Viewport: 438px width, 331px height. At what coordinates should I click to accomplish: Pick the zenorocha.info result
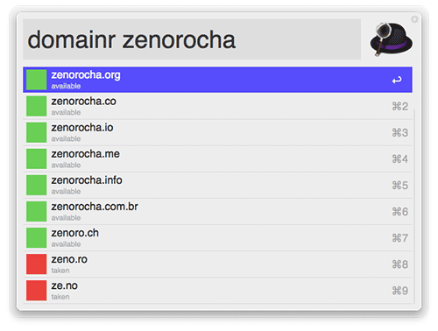pos(217,185)
